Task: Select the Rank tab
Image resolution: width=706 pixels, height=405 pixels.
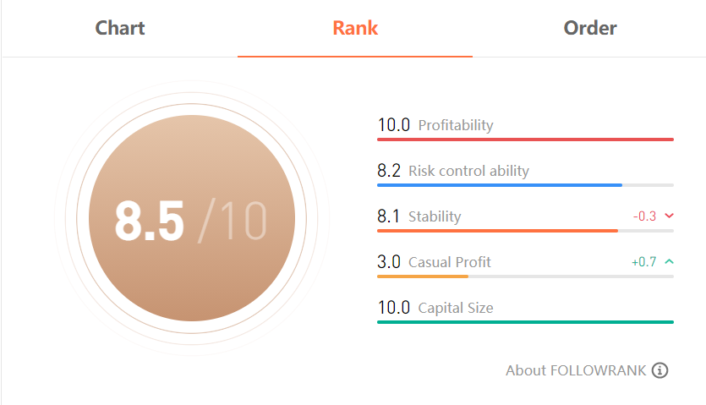Action: coord(355,28)
